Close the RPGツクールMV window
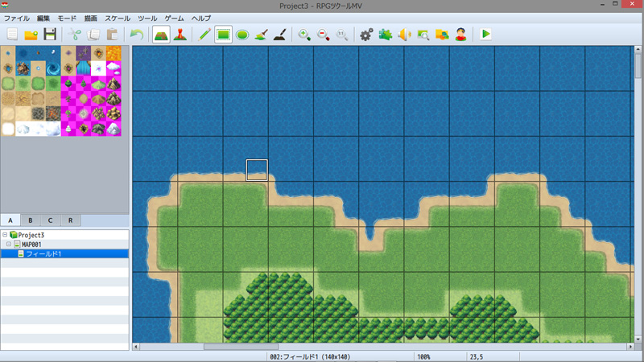 coord(633,4)
